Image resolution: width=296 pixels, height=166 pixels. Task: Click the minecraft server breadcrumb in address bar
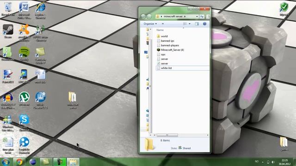[x=173, y=17]
